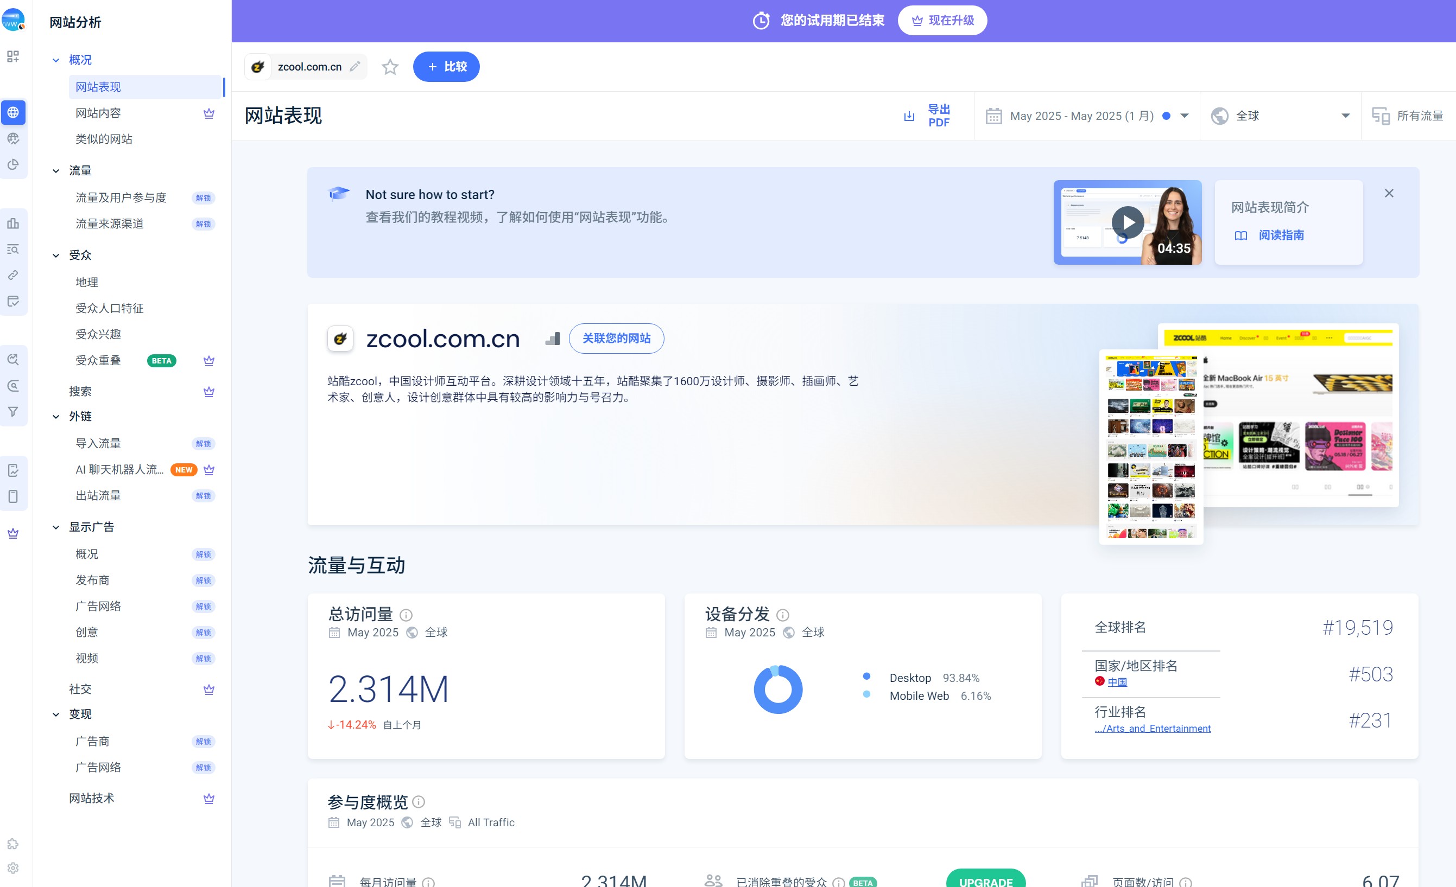Open 类似的网站 in sidebar

coord(103,139)
